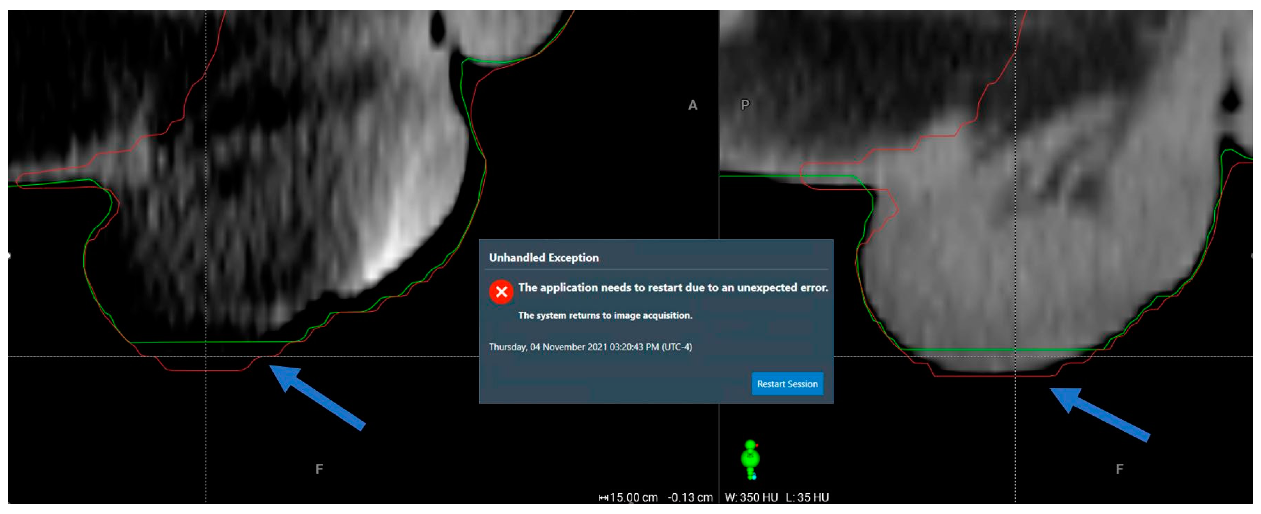This screenshot has width=1261, height=514.
Task: Click the green patient orientation figure
Action: point(750,459)
